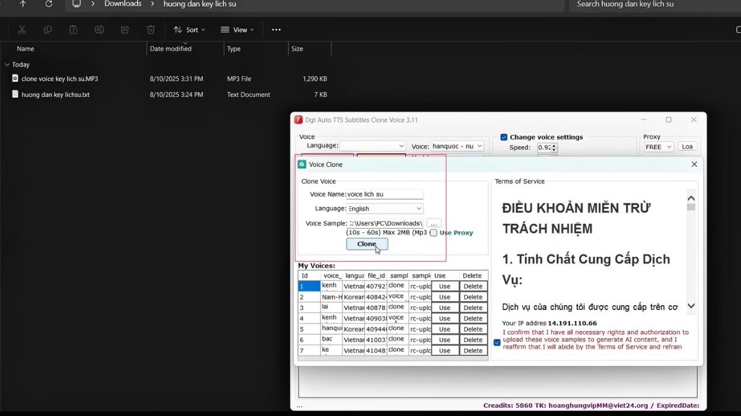
Task: Click the Refresh icon next to the address bar
Action: [49, 4]
